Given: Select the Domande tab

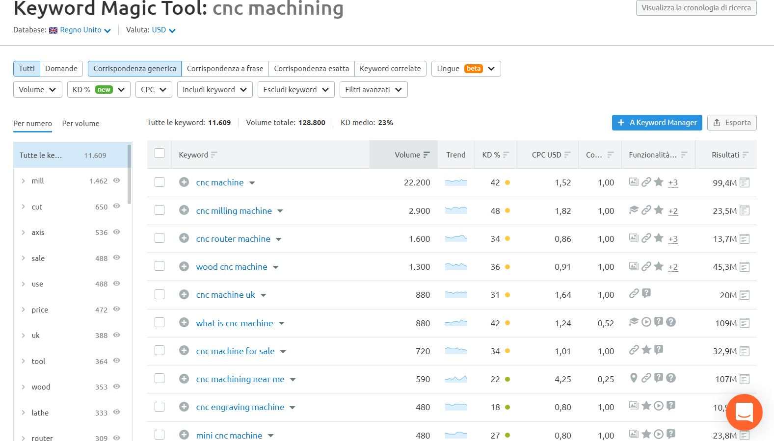Looking at the screenshot, I should 61,69.
